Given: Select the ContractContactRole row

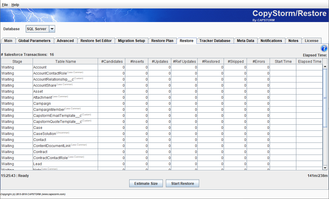Looking at the screenshot, I should (162, 158).
